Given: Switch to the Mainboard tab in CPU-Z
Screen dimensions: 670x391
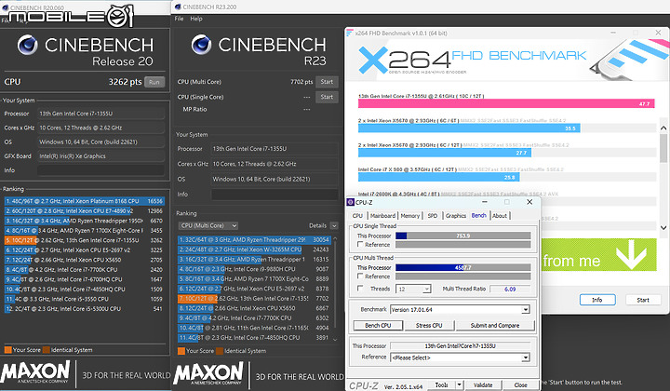Looking at the screenshot, I should click(382, 216).
